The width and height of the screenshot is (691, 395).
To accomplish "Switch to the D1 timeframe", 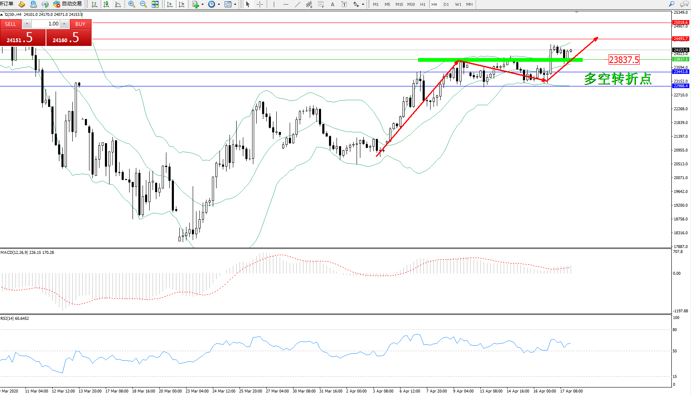I will coord(446,4).
